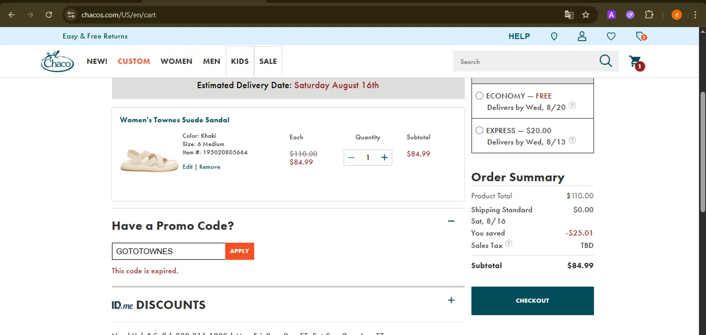The height and width of the screenshot is (335, 706).
Task: Open the NEW! menu
Action: point(97,61)
